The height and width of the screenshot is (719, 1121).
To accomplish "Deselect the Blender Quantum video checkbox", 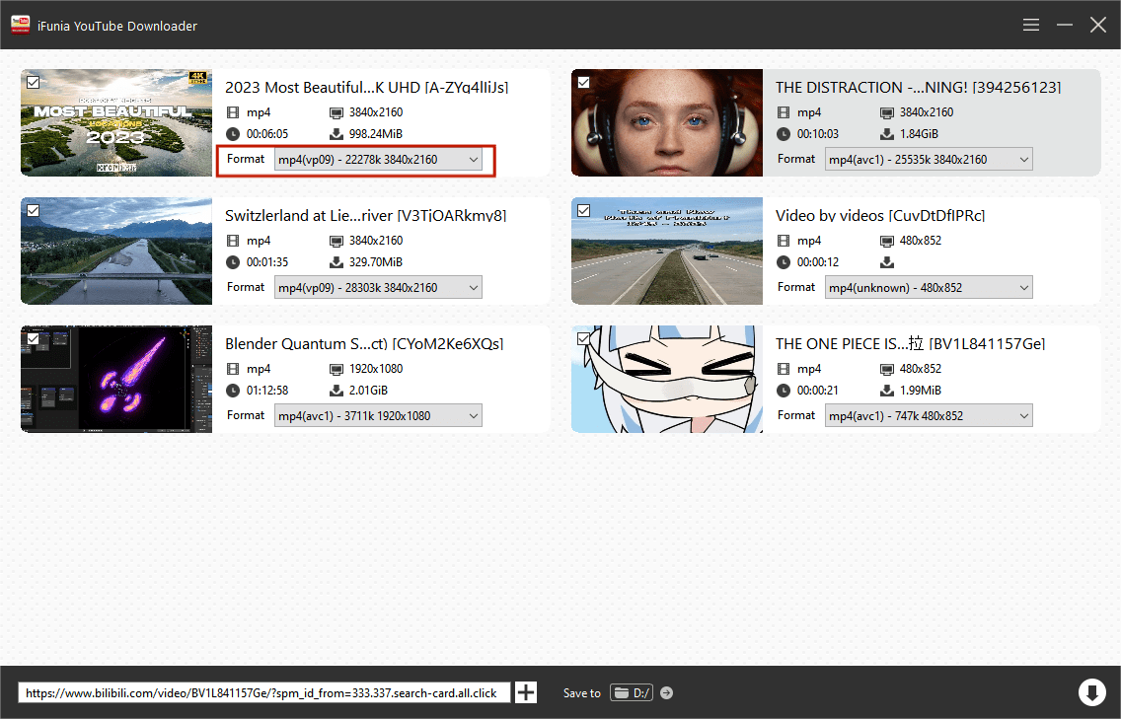I will [x=34, y=339].
